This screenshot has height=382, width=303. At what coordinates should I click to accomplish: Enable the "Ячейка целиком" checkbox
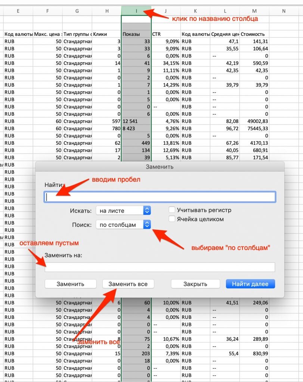(171, 219)
